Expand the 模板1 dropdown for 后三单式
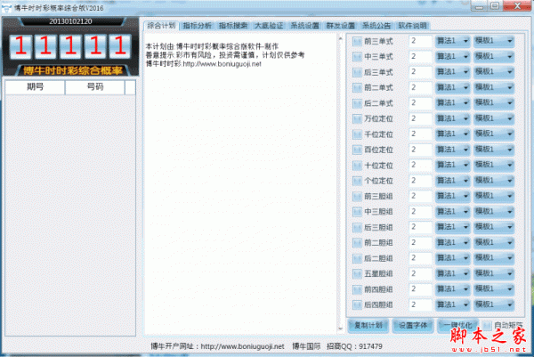 coord(494,72)
